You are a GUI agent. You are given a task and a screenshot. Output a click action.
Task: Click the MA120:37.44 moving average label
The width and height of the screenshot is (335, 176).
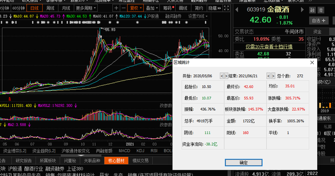(131, 16)
